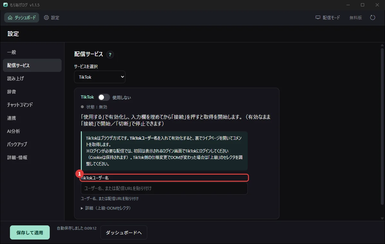The height and width of the screenshot is (244, 385).
Task: Click the 状態：無効 status text
Action: click(x=97, y=107)
